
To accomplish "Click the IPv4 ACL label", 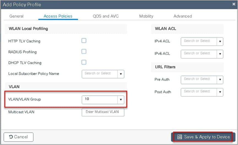I will click(x=162, y=41).
